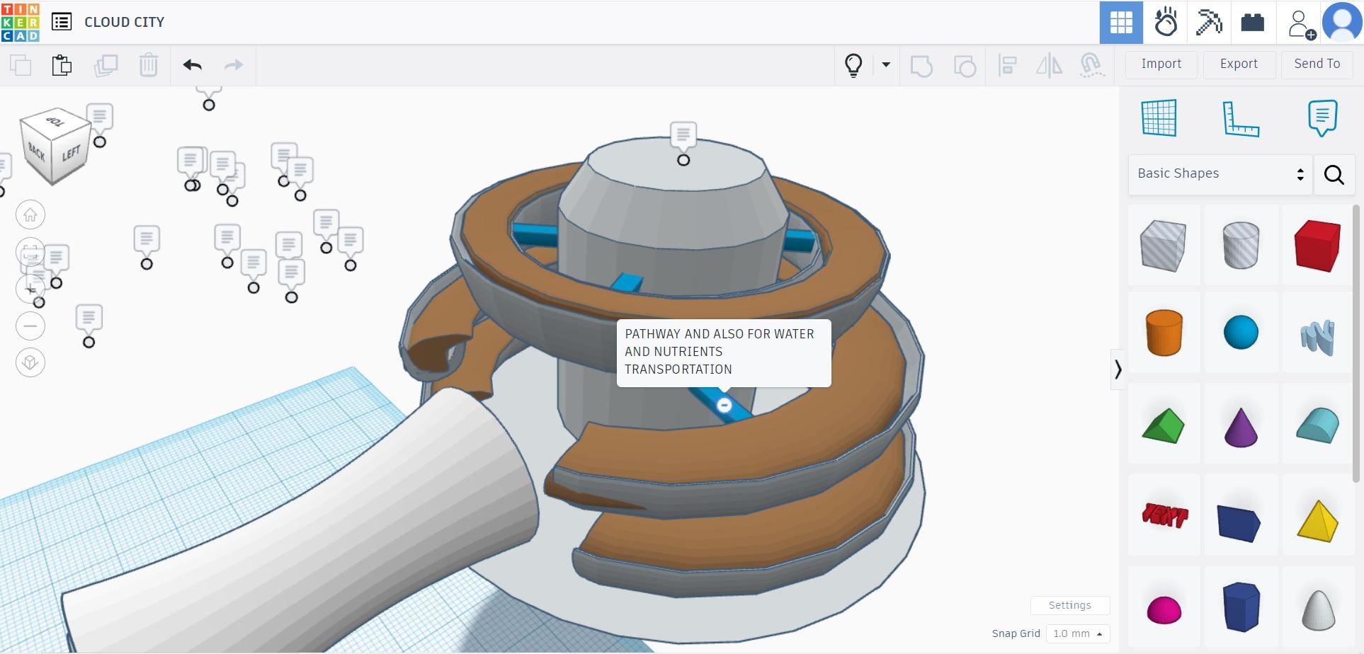Click the Export button
This screenshot has height=654, width=1364.
tap(1239, 64)
